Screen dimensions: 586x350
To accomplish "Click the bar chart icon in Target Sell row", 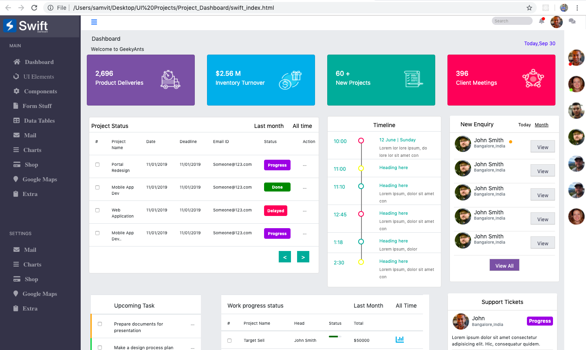I will (399, 339).
